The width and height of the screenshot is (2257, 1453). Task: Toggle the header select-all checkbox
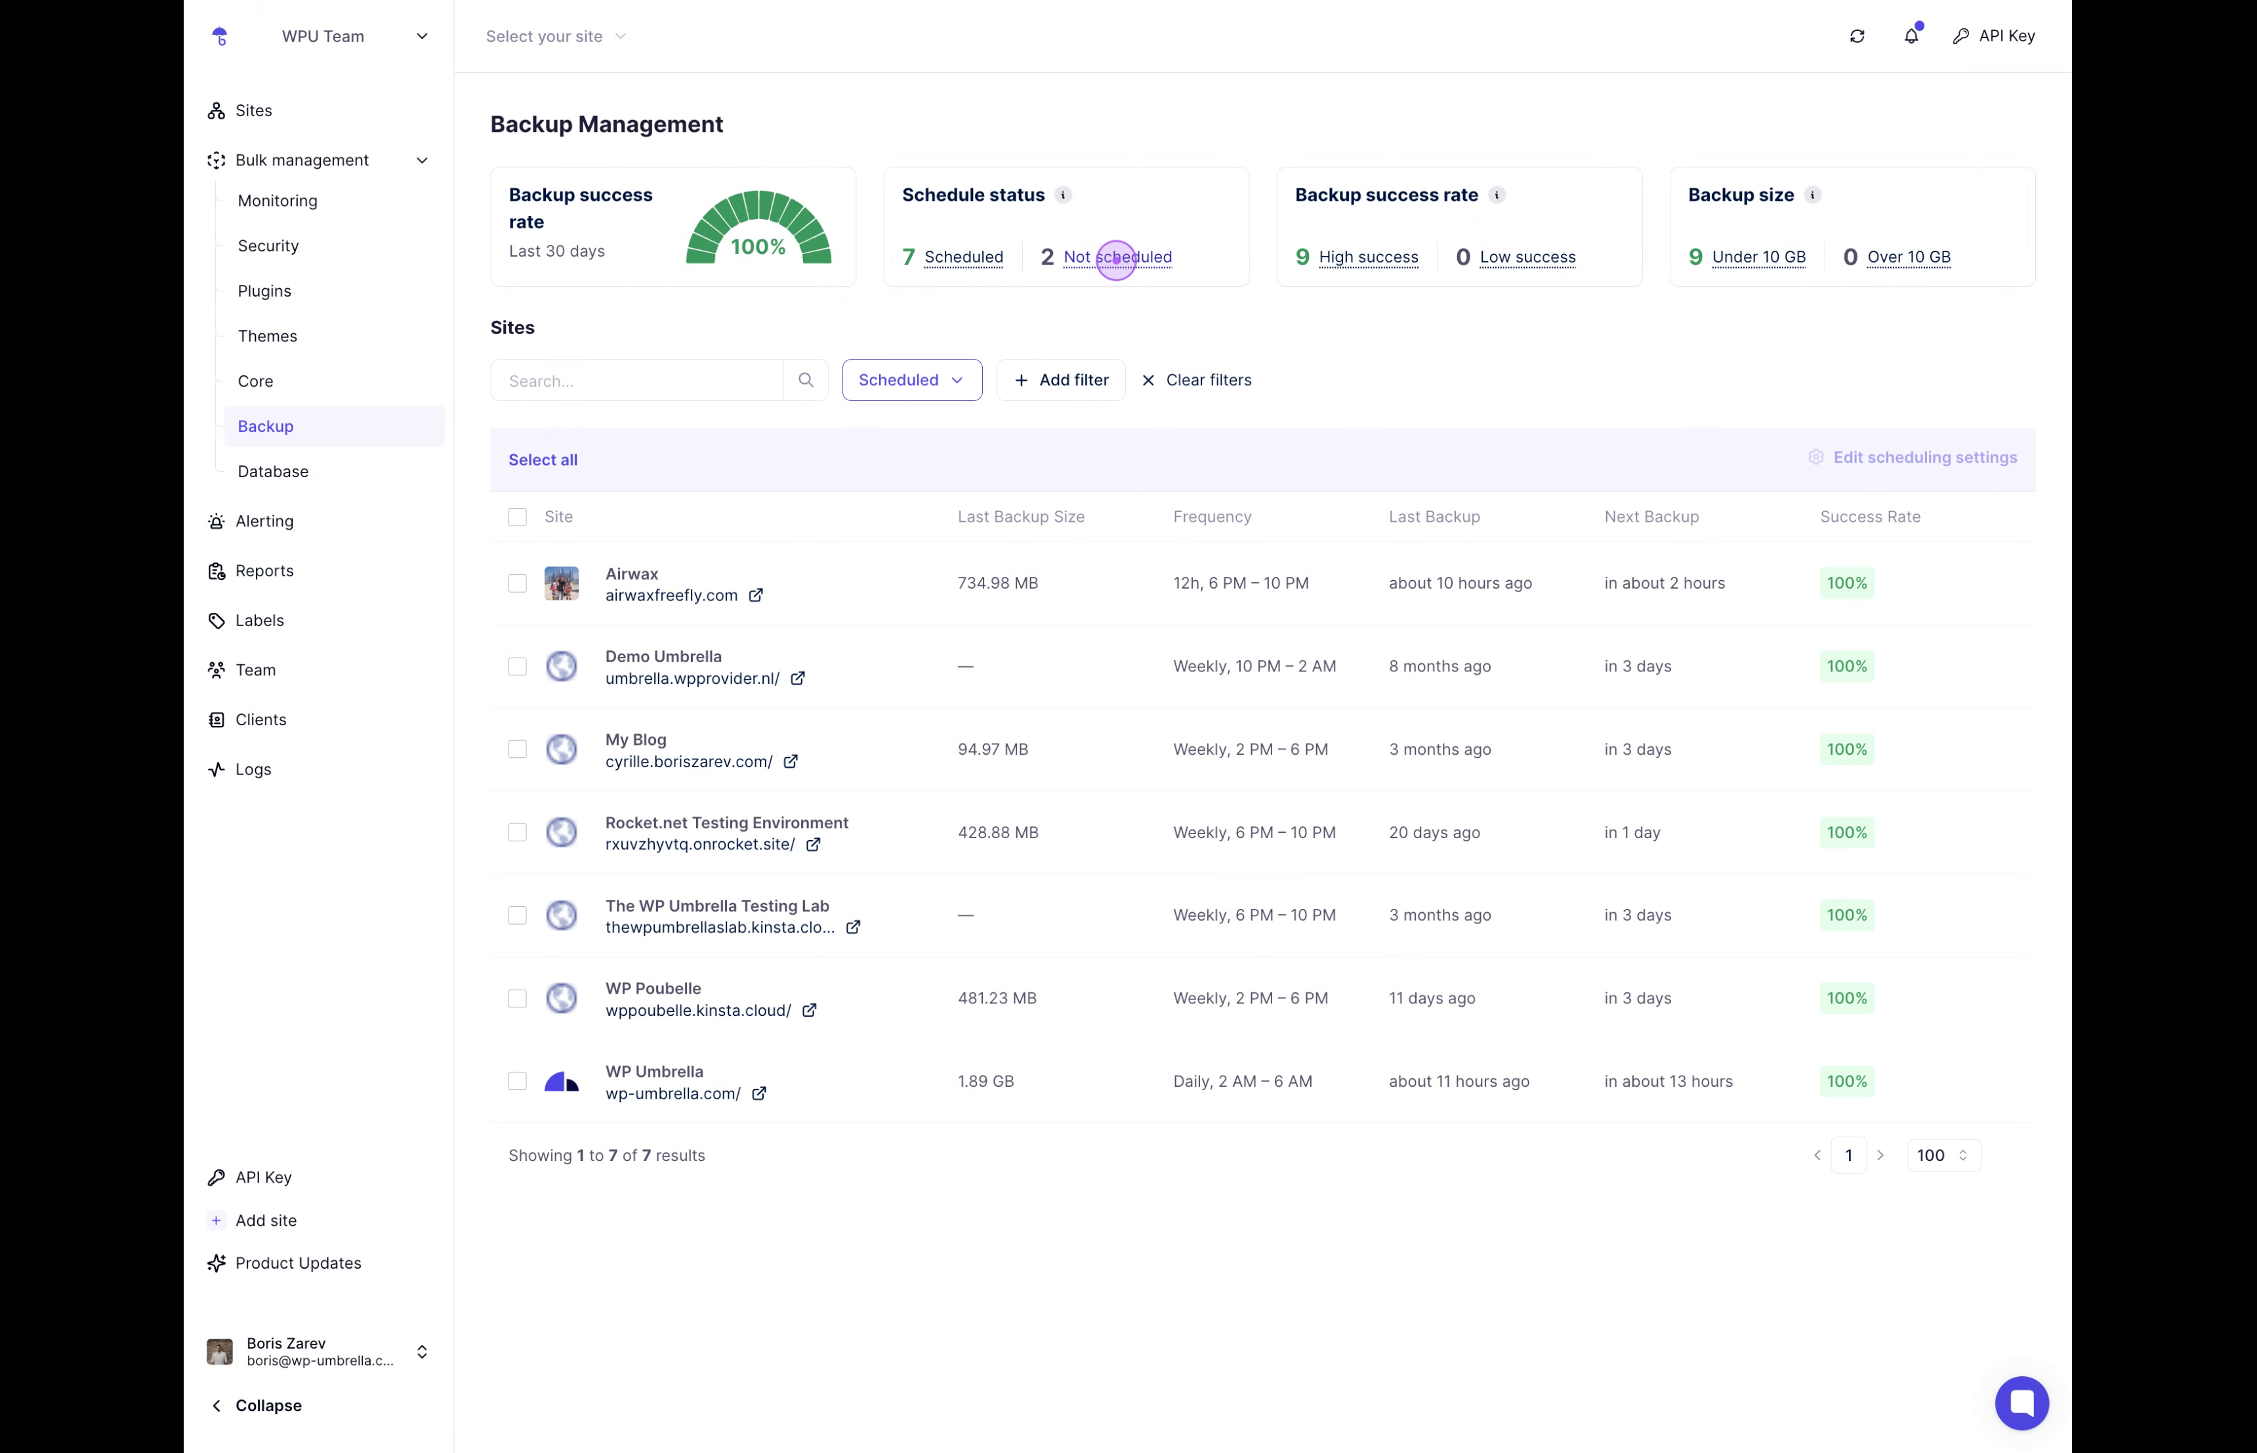click(x=518, y=517)
